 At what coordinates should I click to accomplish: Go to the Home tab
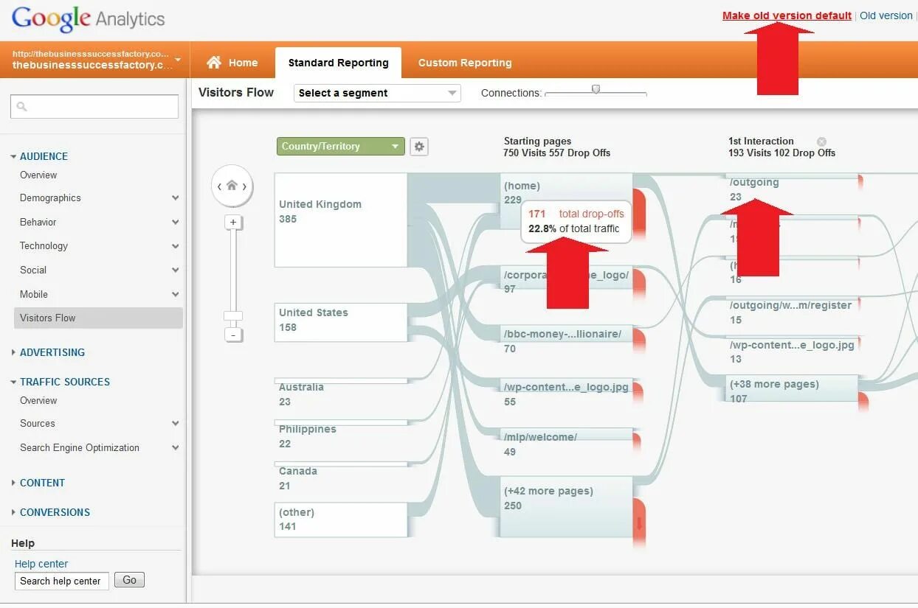coord(232,63)
